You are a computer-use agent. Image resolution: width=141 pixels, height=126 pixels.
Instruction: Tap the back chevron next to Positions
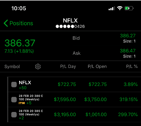(x=6, y=23)
